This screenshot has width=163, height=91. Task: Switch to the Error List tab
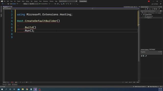coord(5,84)
